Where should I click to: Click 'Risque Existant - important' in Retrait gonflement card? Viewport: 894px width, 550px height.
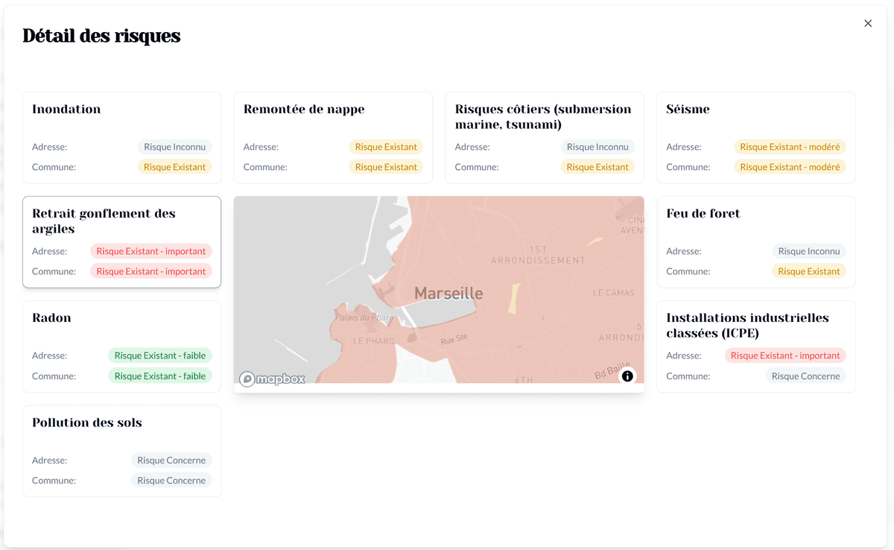pos(150,251)
